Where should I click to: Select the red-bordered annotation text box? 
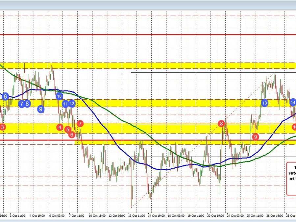pos(291,178)
